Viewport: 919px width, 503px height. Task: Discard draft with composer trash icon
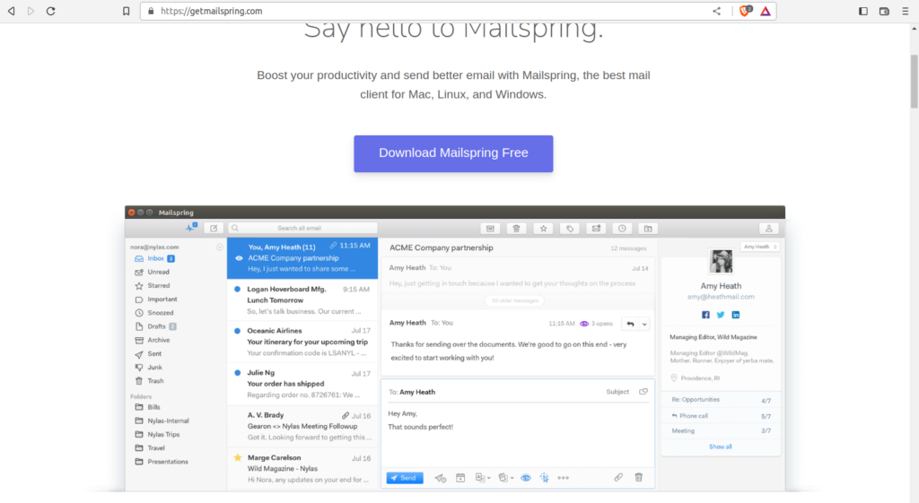(x=639, y=477)
